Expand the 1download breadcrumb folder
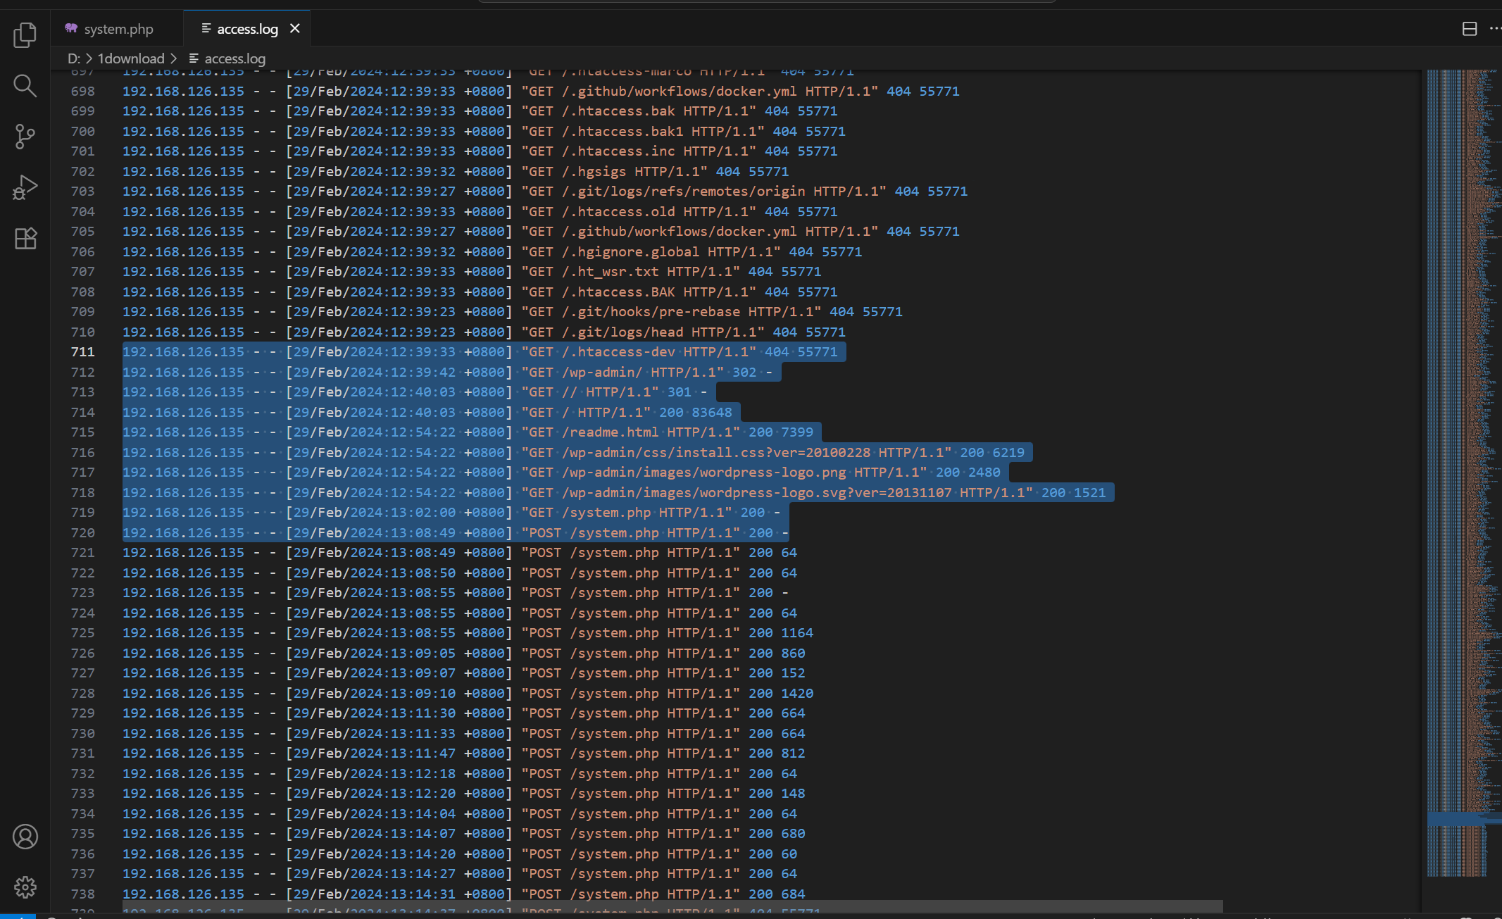The width and height of the screenshot is (1502, 919). point(130,58)
